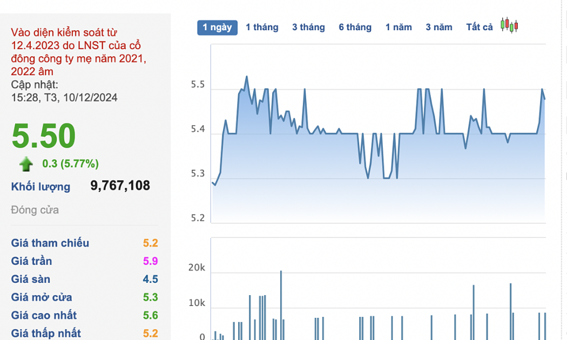Open the 1 năm chart view
The image size is (567, 340).
399,27
